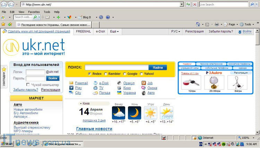Open the Tools menu in menu bar
The width and height of the screenshot is (260, 148).
[47, 12]
